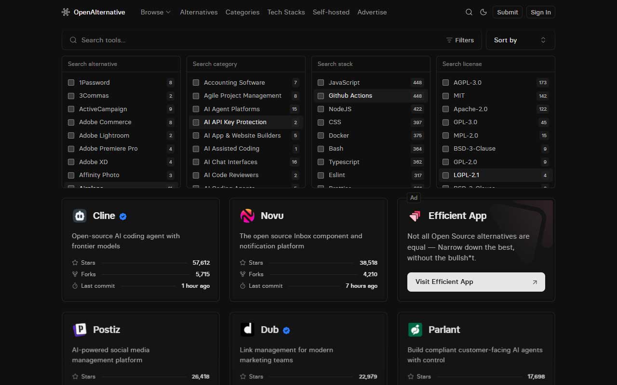
Task: Click the arrow icon on Visit Efficient App
Action: [x=535, y=282]
